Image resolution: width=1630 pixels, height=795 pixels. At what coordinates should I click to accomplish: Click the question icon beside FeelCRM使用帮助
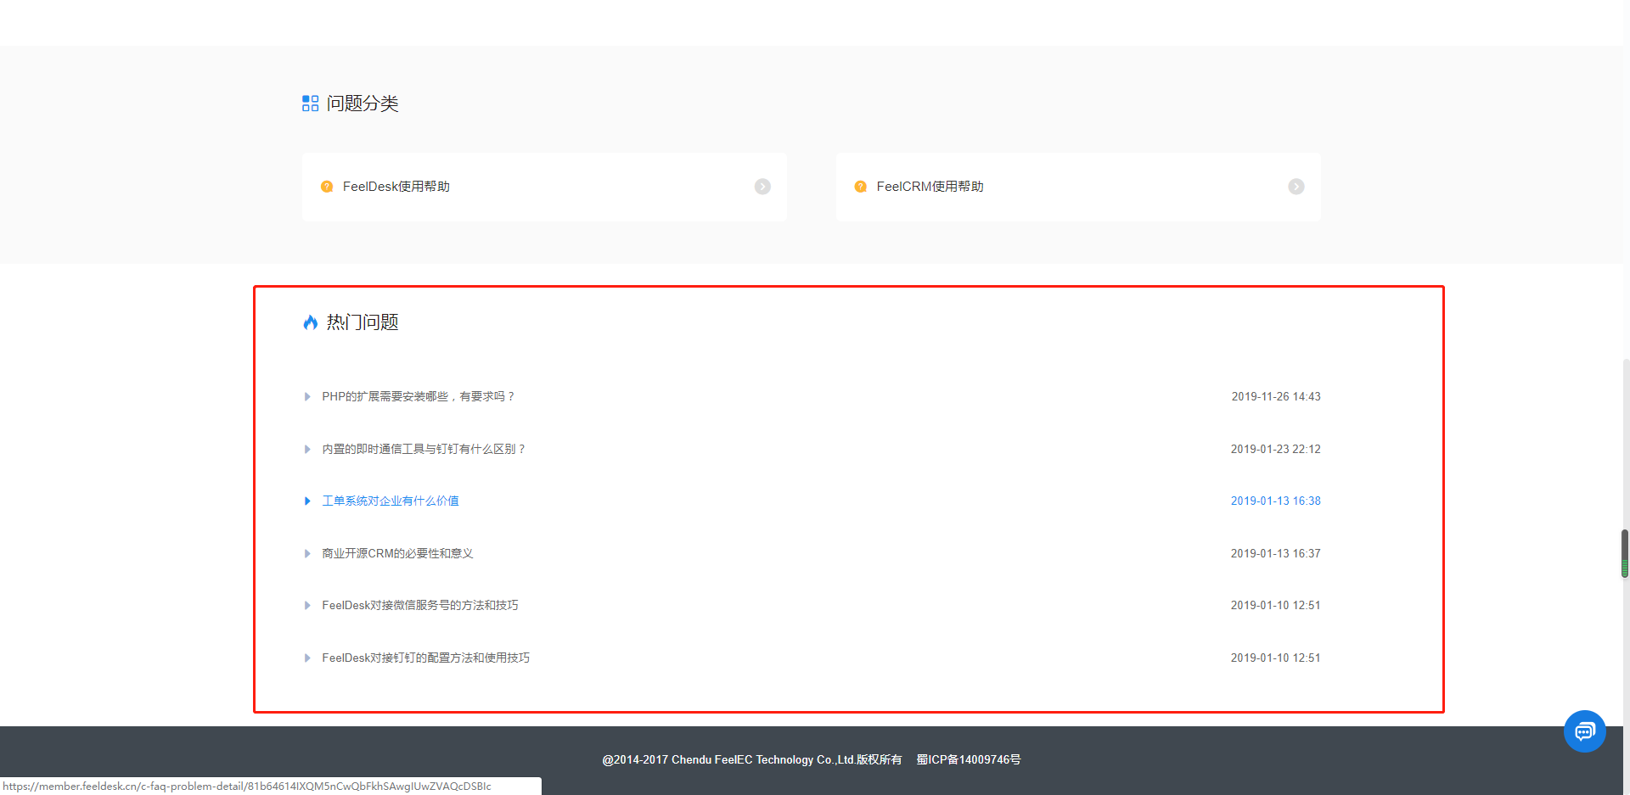pos(860,187)
